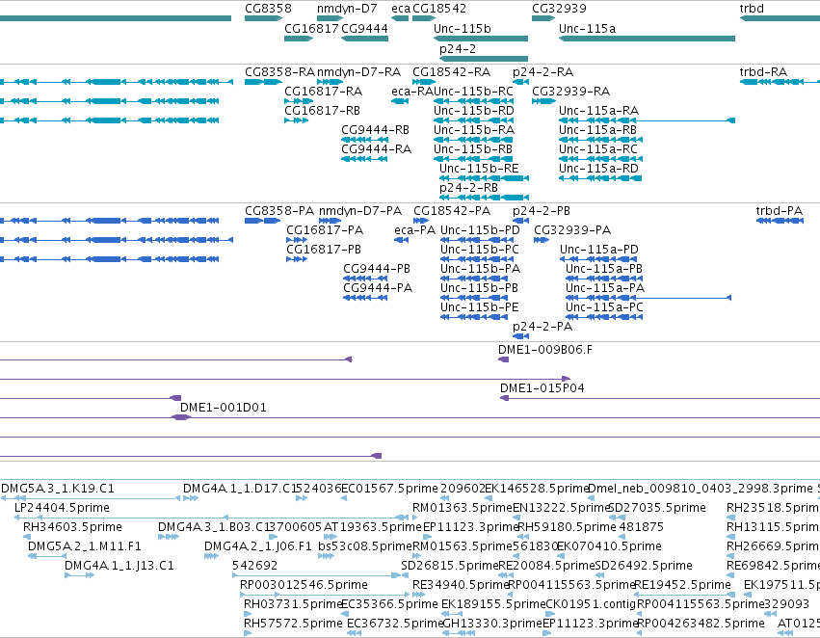Select the CG9444 gene feature
The width and height of the screenshot is (820, 638).
364,39
